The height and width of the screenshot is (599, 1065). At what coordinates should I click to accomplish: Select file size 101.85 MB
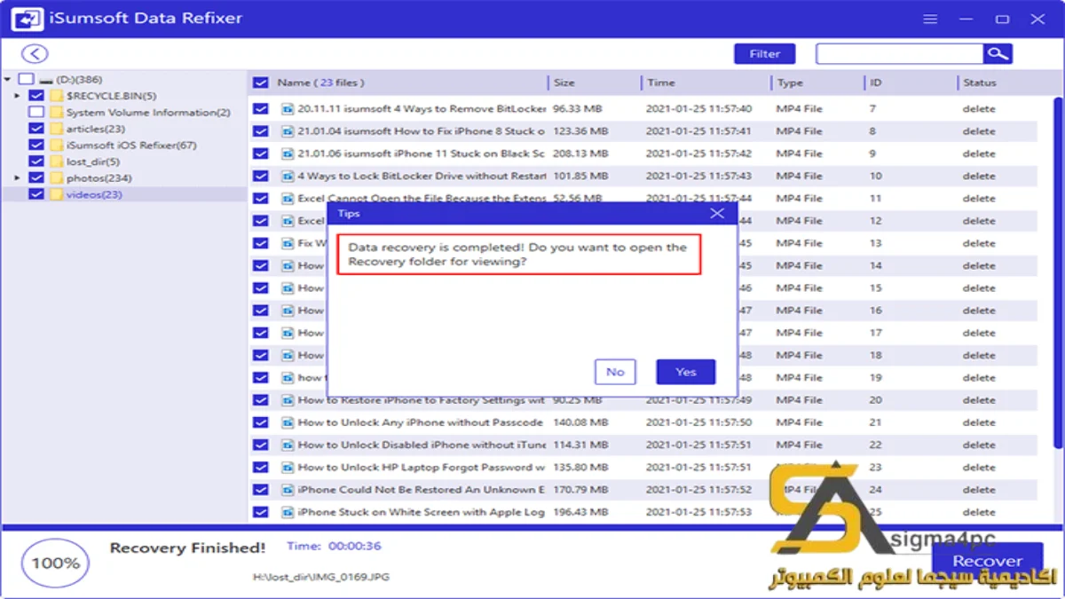point(580,176)
